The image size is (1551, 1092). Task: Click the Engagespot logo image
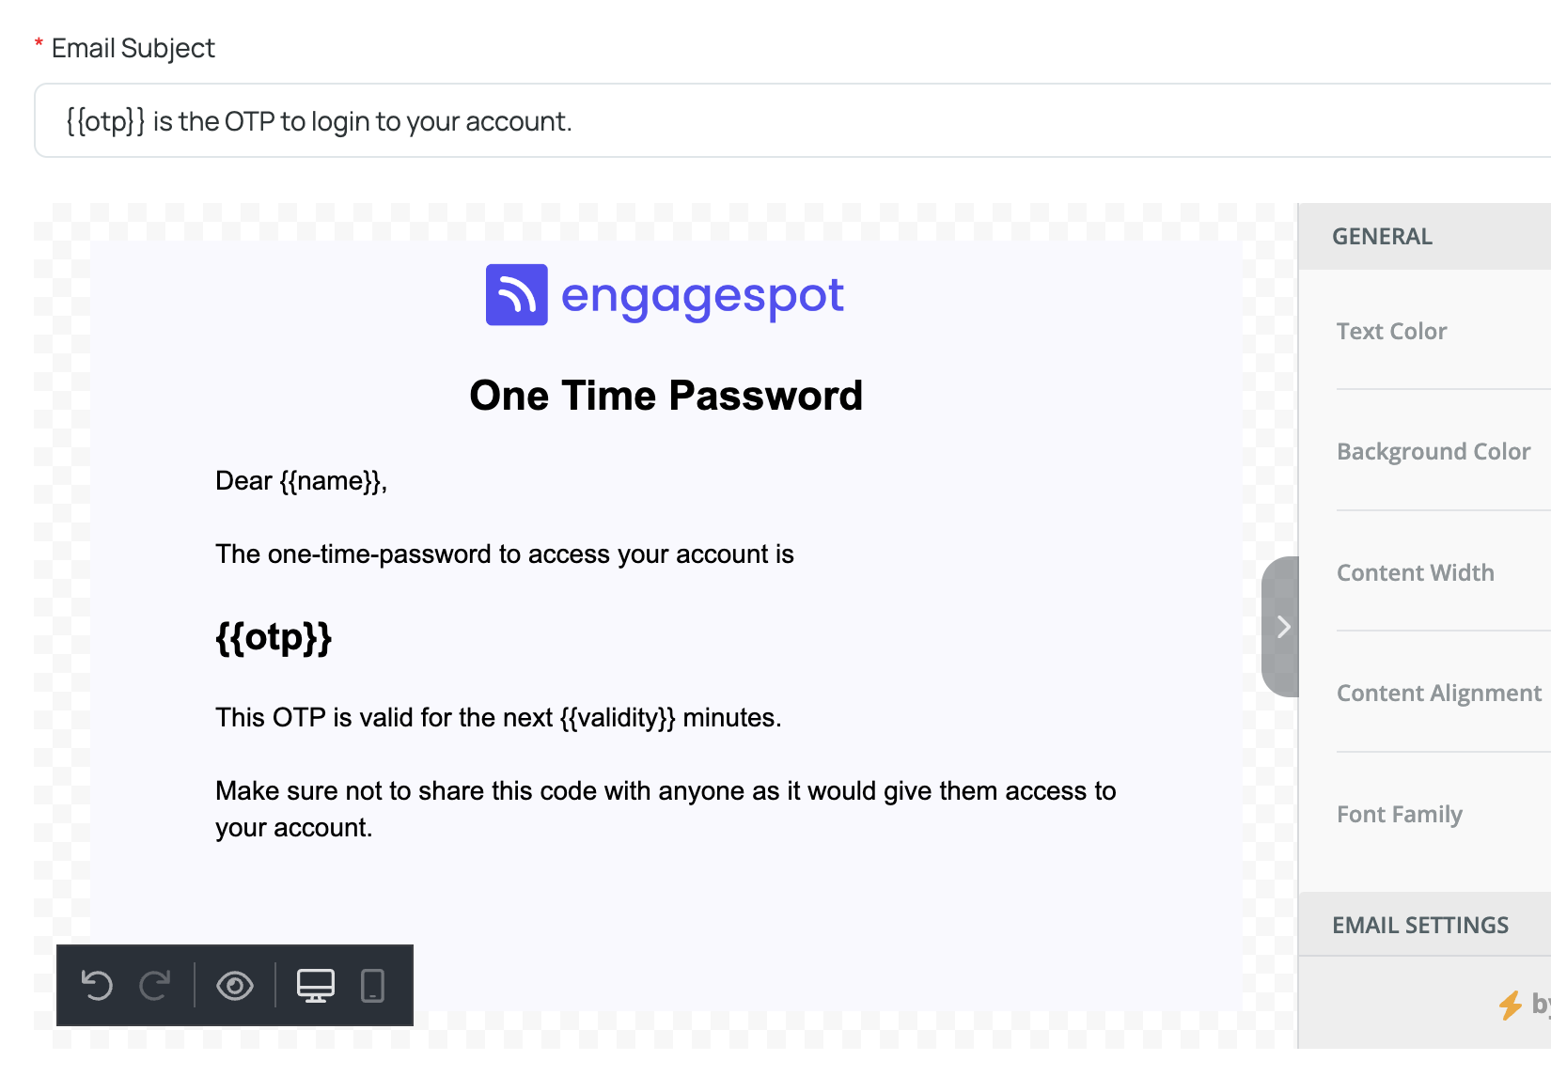point(665,295)
